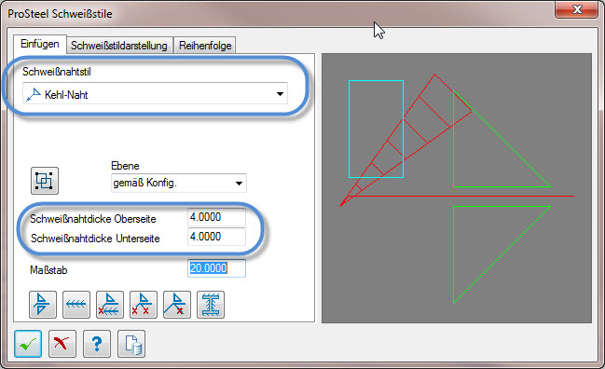Click the delete weld symbol and seam icon
The width and height of the screenshot is (605, 369).
click(110, 305)
